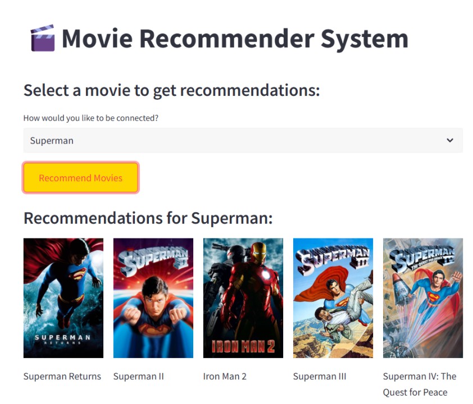The height and width of the screenshot is (404, 473).
Task: Click the Iron Man 2 caption
Action: tap(225, 377)
